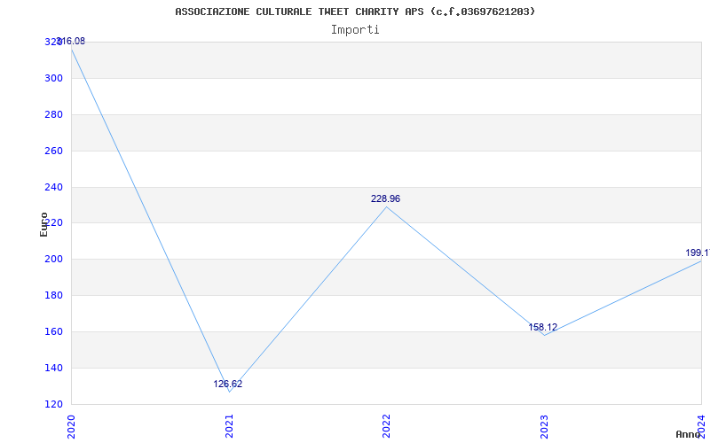The image size is (710, 443).
Task: Click the 200 y-axis value
Action: pos(53,260)
